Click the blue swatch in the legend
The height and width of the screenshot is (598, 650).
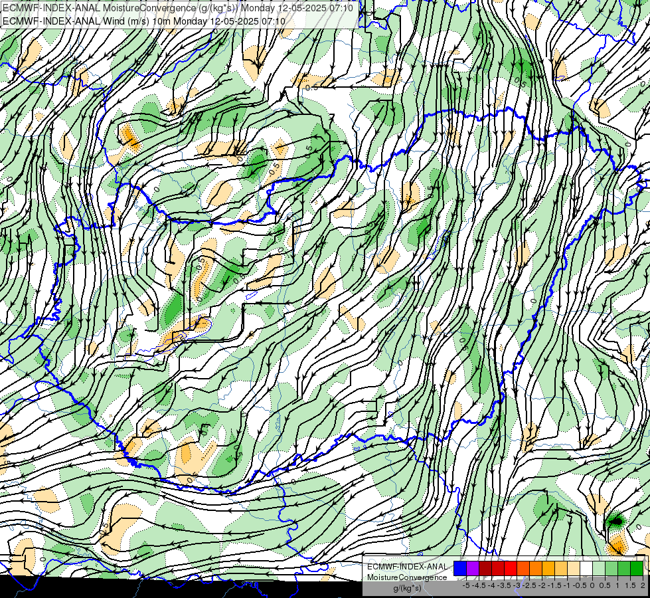tap(460, 568)
